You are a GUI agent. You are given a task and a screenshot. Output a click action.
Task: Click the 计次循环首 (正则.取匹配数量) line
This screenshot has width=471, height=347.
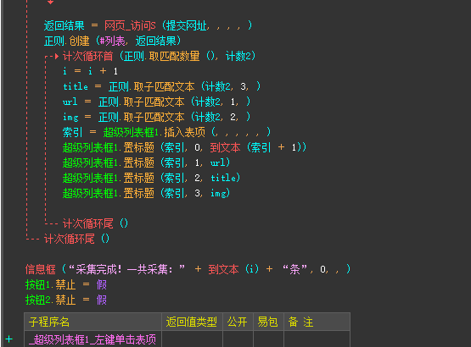pyautogui.click(x=160, y=56)
